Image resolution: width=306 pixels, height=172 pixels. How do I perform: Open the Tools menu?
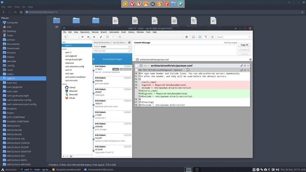click(x=148, y=32)
